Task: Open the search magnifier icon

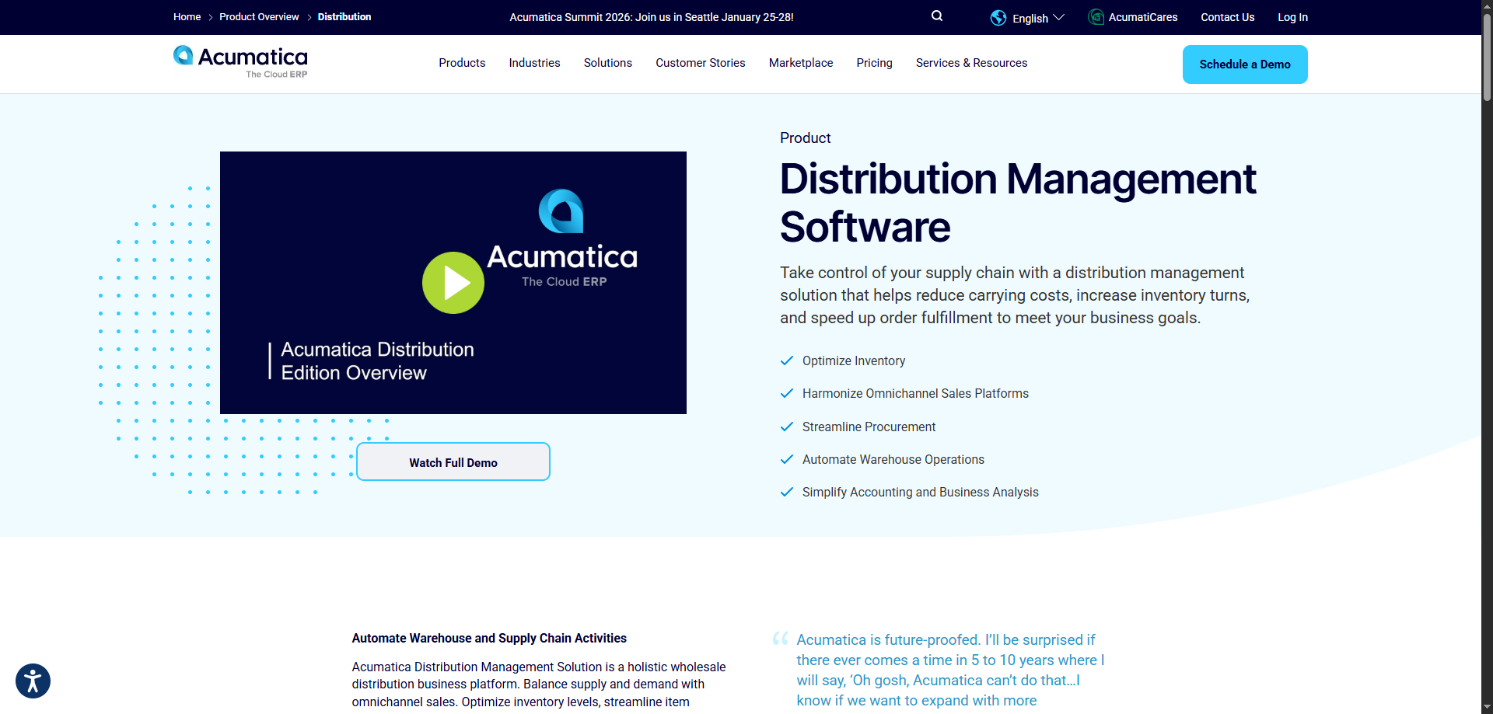Action: [x=937, y=16]
